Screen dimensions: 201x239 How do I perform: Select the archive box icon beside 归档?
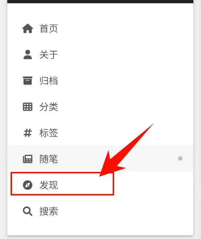(28, 81)
